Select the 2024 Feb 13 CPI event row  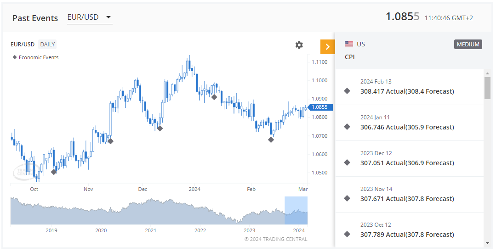[x=409, y=87]
